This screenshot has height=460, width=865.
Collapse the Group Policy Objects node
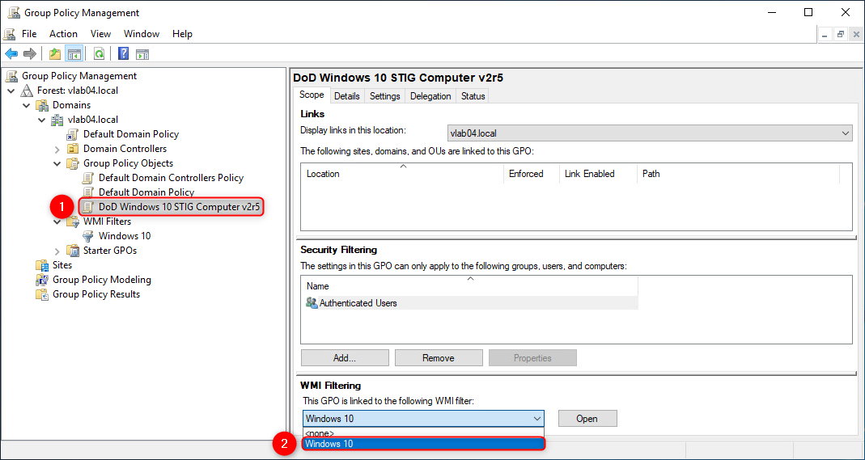pyautogui.click(x=57, y=163)
